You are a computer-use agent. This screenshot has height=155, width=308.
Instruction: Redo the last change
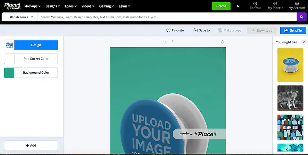pyautogui.click(x=171, y=42)
